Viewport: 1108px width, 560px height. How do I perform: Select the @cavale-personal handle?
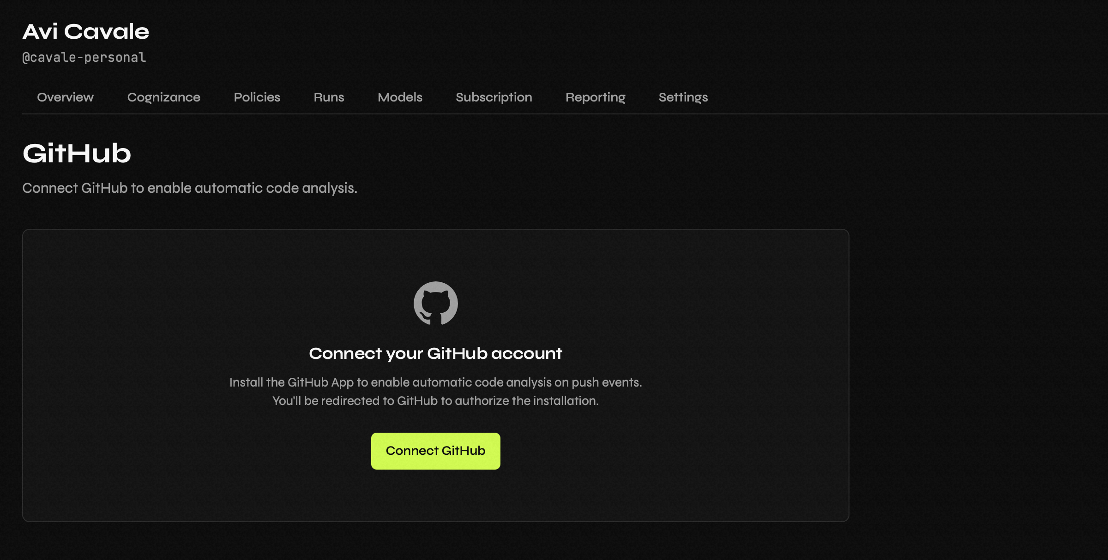[x=84, y=57]
